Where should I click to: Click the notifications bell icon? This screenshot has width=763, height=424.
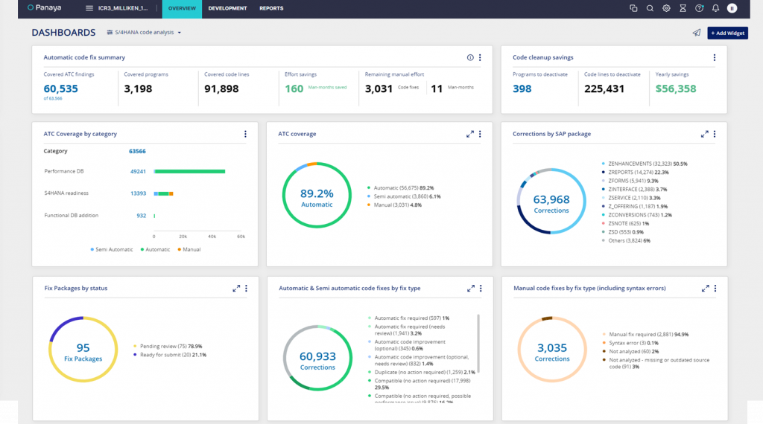click(715, 8)
